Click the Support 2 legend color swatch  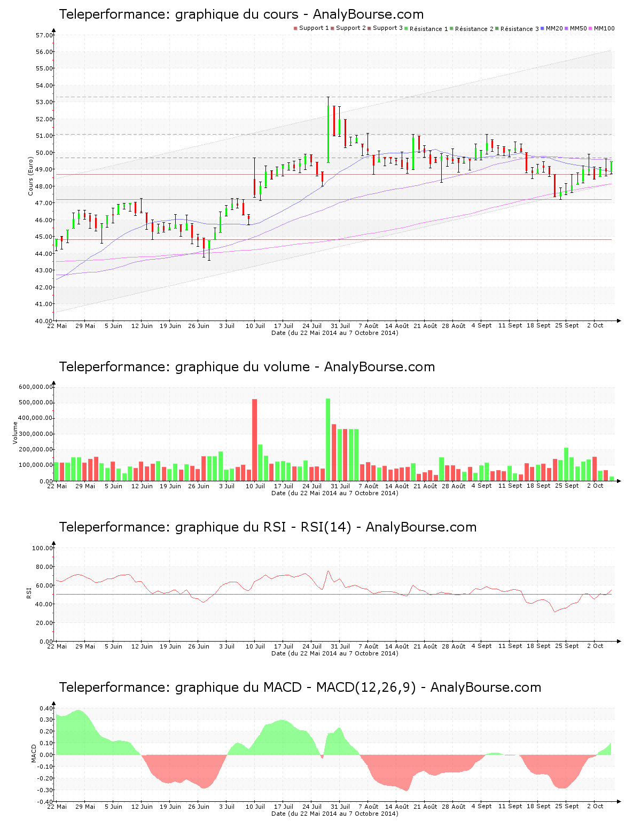tap(332, 28)
